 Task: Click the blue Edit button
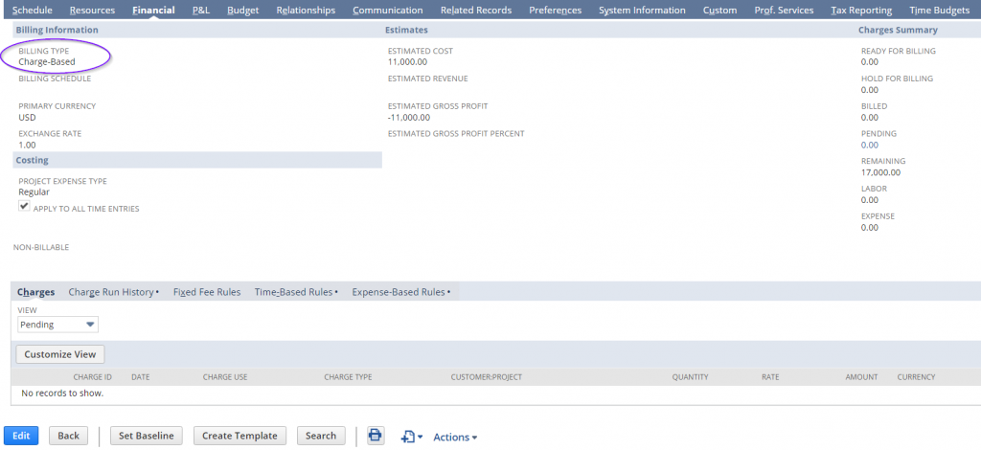tap(21, 436)
